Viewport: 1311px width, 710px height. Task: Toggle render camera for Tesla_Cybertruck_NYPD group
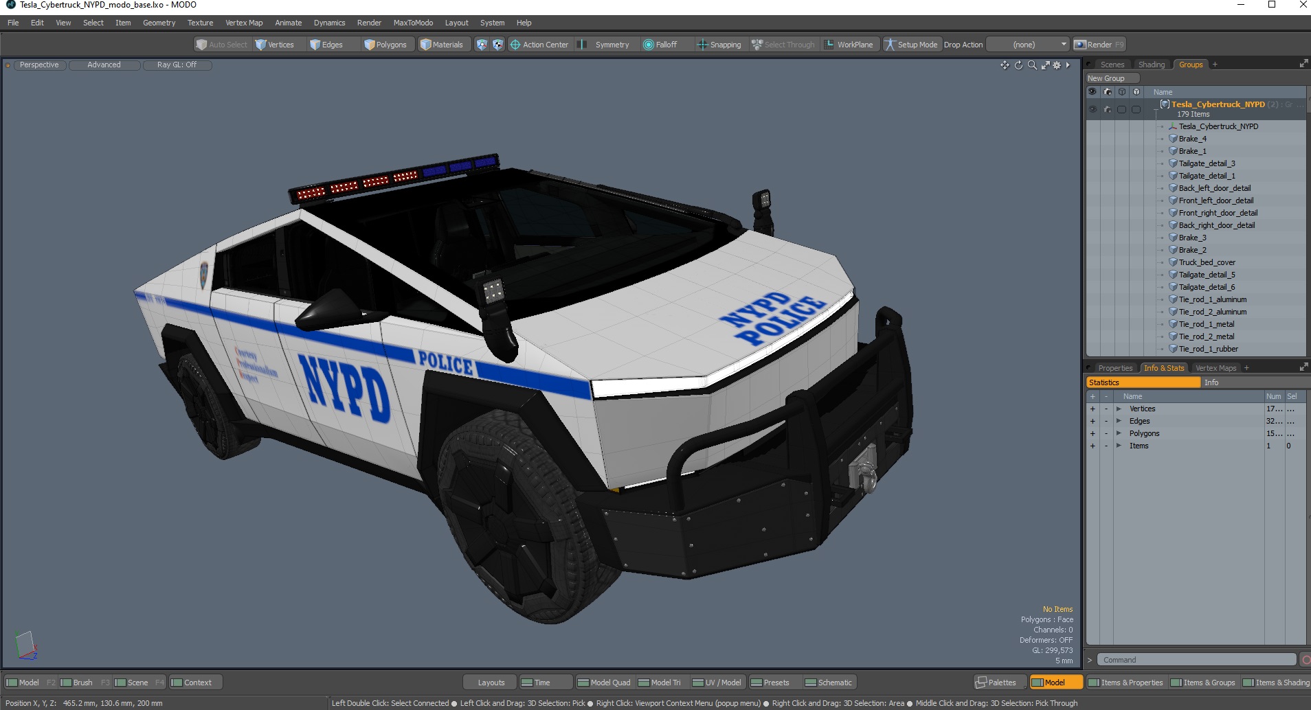pos(1107,109)
